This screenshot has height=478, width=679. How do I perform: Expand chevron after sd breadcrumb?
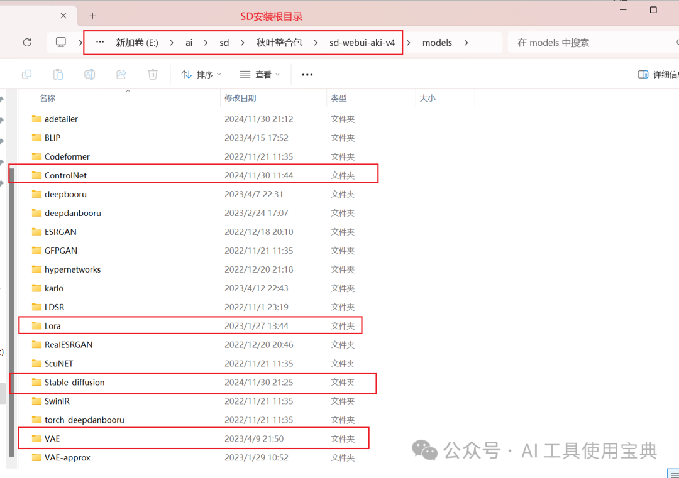point(243,43)
